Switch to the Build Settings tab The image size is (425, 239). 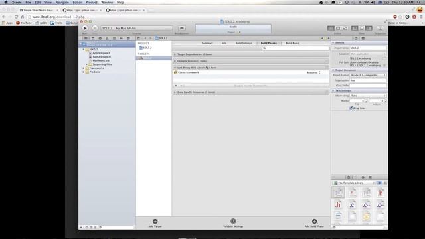click(x=244, y=43)
